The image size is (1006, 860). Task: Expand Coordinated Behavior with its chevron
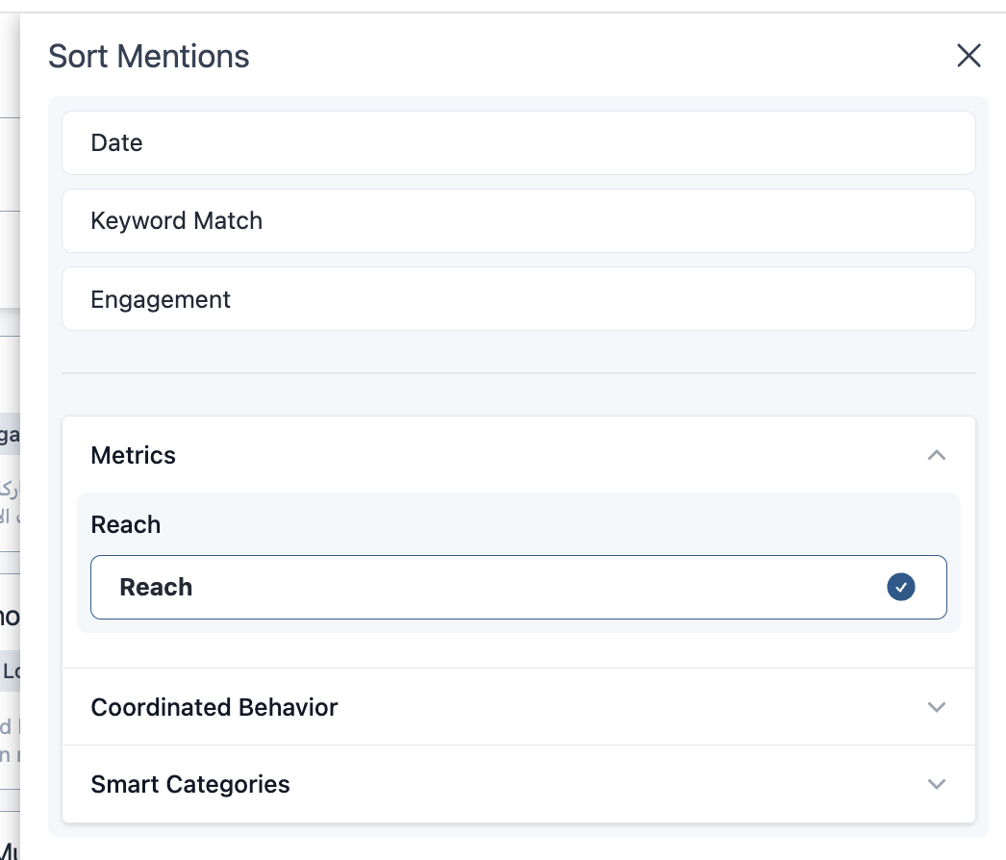coord(936,707)
